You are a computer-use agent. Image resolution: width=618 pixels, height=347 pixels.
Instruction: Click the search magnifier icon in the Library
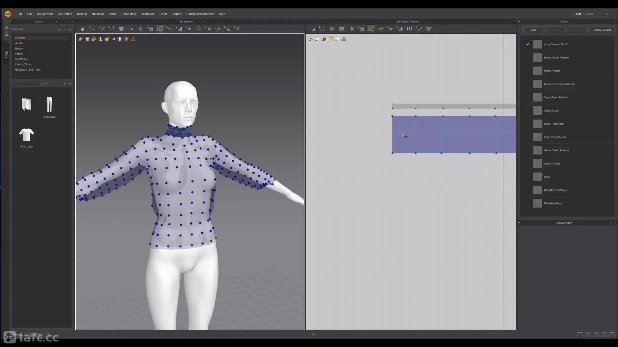(x=42, y=84)
